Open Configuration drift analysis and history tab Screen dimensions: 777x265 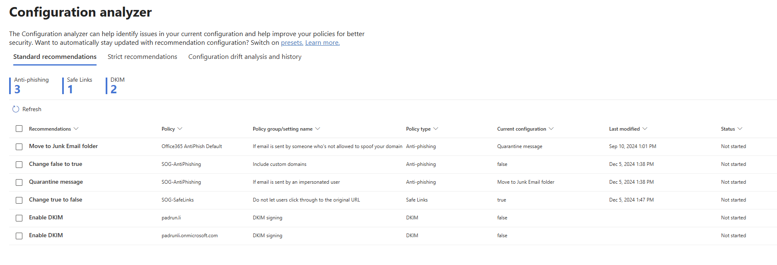point(245,57)
